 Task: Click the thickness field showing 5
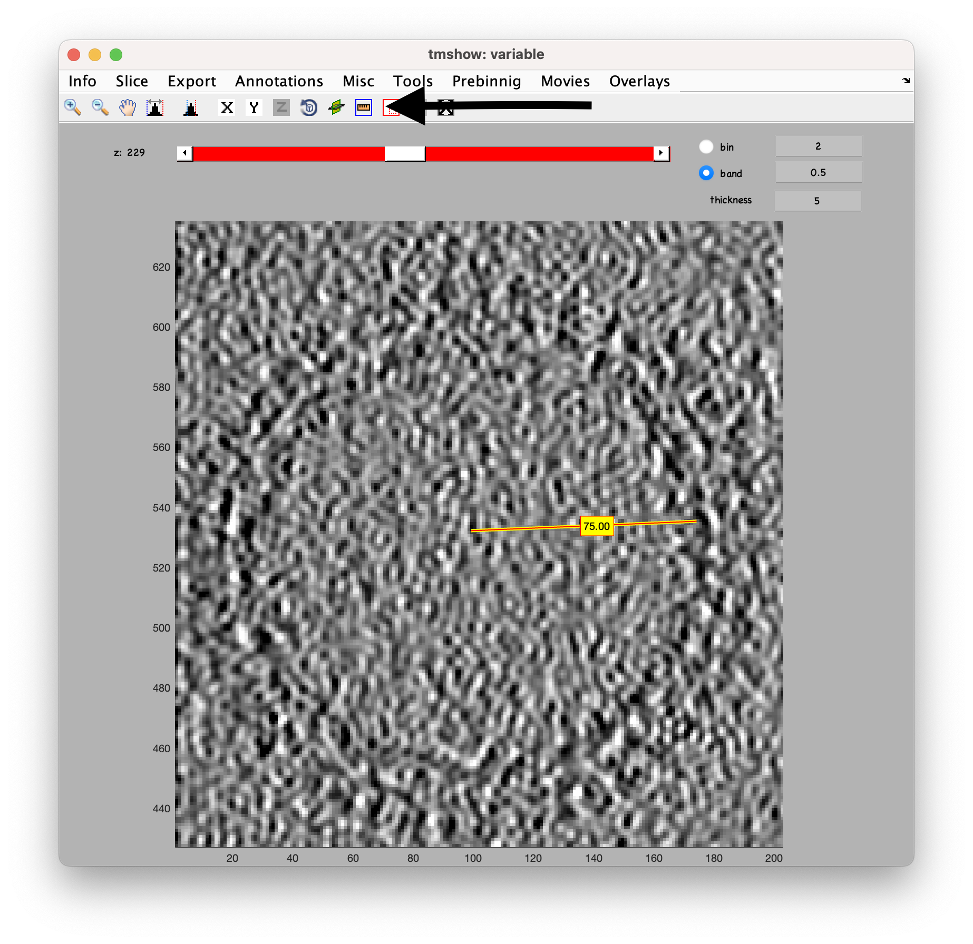click(817, 201)
